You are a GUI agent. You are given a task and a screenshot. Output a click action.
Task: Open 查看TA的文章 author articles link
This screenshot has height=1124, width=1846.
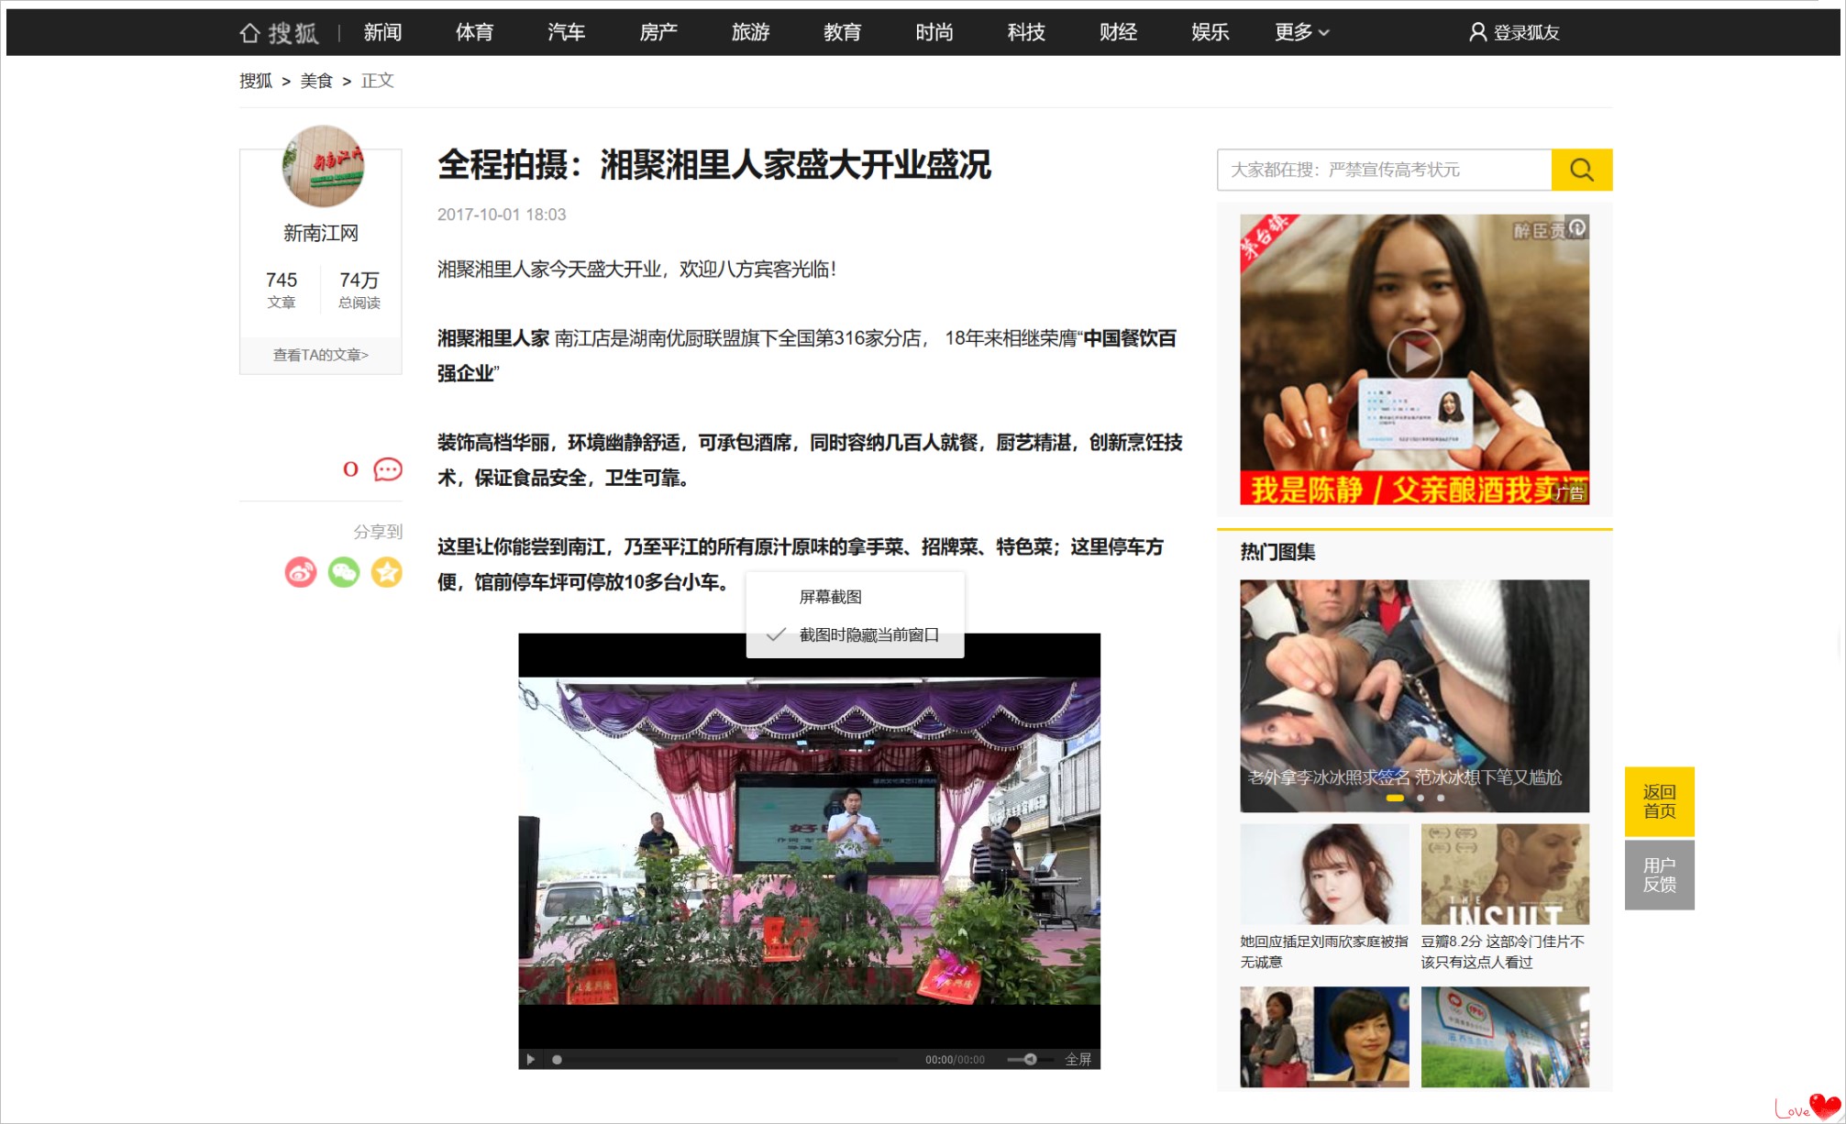click(320, 355)
